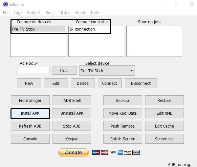Click Push Remote
The image size is (197, 167).
[123, 126]
